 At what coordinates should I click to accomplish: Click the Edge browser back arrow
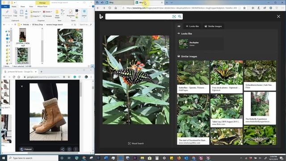(x=98, y=8)
